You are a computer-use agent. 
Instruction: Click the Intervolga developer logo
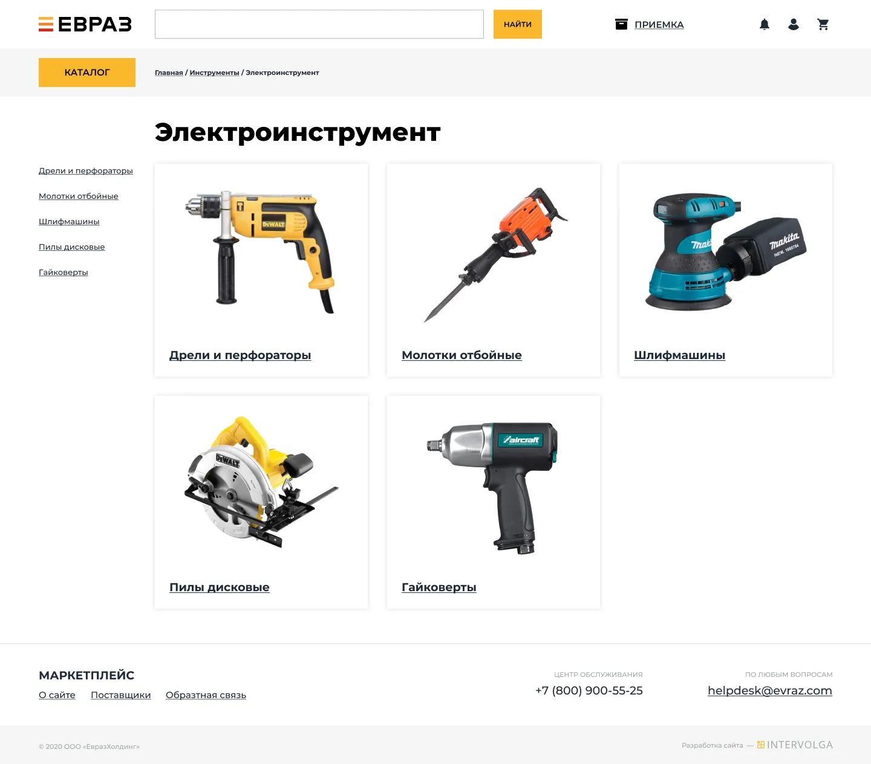(x=795, y=745)
